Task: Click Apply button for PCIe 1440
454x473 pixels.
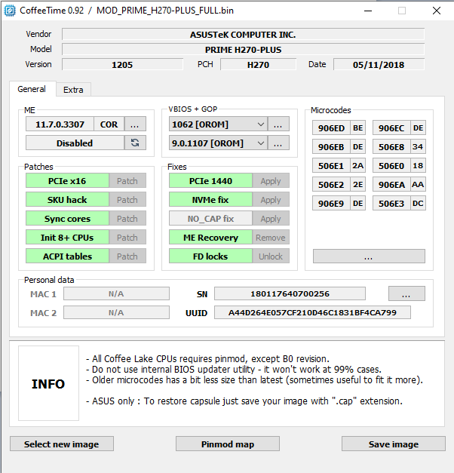Action: pyautogui.click(x=271, y=180)
